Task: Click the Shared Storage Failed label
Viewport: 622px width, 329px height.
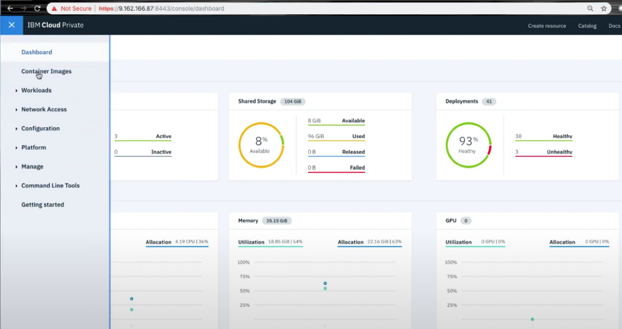Action: click(358, 168)
